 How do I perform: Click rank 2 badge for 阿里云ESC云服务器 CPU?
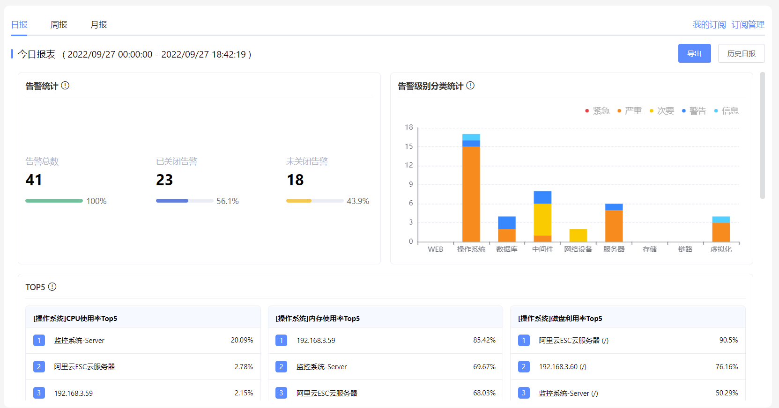tap(39, 366)
